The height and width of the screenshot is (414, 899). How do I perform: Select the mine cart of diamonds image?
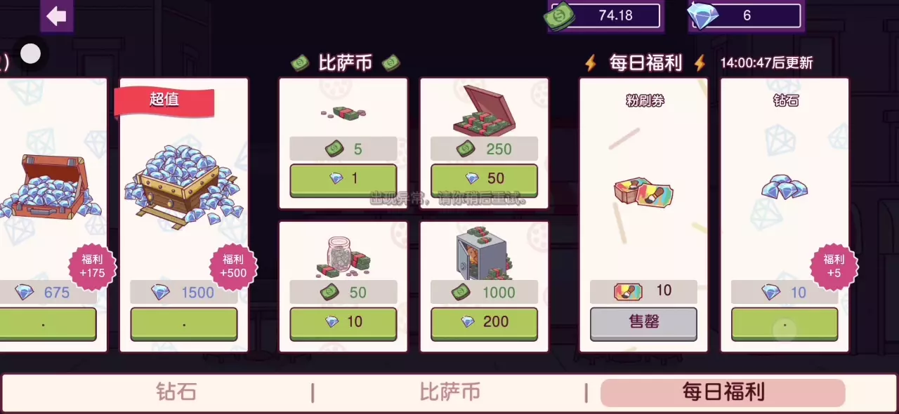183,183
